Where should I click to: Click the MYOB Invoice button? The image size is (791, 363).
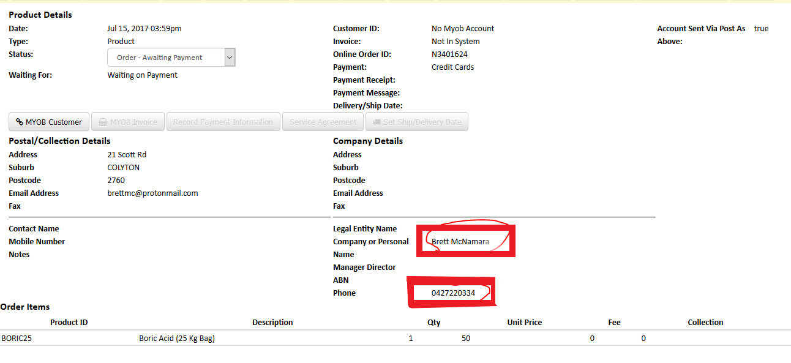(x=128, y=122)
